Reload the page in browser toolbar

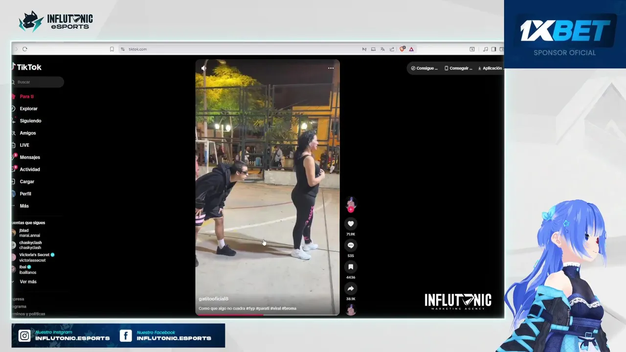click(25, 49)
